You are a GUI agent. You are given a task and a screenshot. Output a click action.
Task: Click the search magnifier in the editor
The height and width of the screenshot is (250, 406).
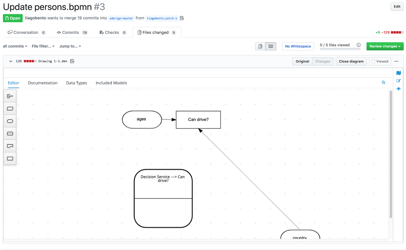click(383, 83)
